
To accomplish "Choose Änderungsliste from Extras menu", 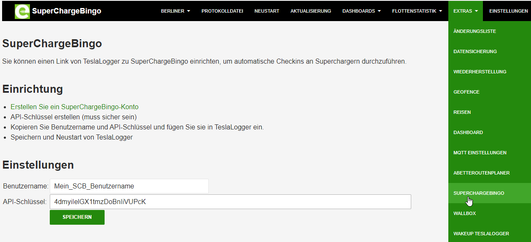I will pos(474,31).
